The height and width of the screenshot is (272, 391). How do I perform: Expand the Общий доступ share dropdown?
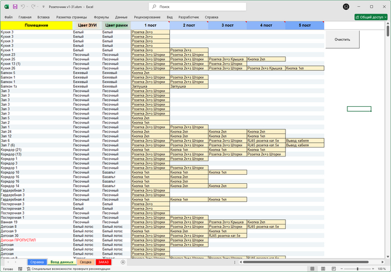tap(385, 17)
